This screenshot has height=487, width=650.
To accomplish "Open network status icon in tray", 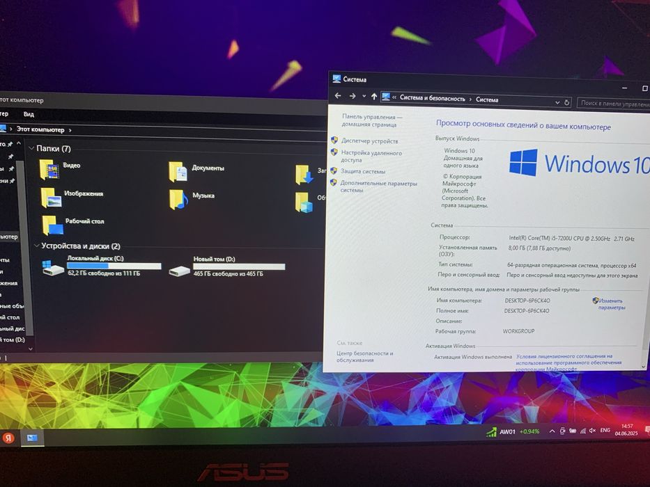I will 583,431.
